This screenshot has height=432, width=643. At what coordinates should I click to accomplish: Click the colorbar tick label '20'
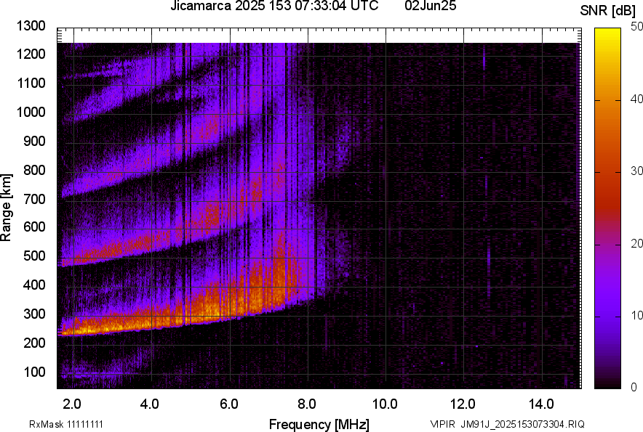[636, 244]
